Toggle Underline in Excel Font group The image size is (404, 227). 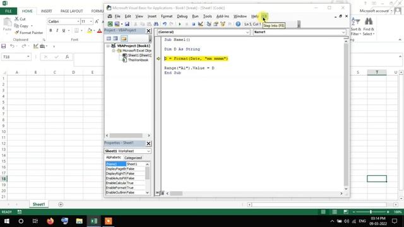pos(64,30)
